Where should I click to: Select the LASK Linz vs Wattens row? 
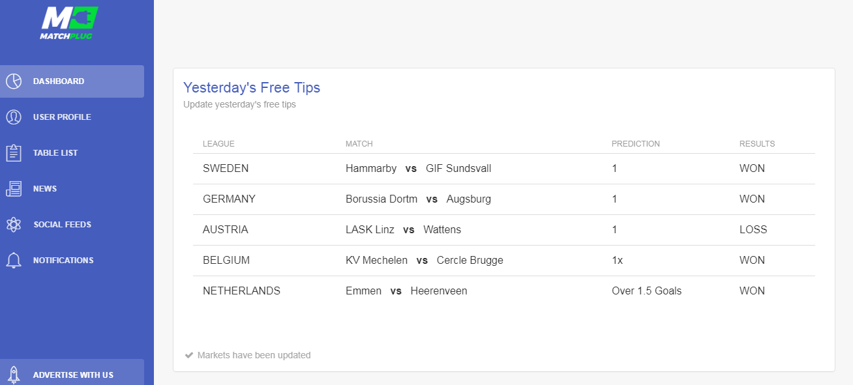click(504, 230)
